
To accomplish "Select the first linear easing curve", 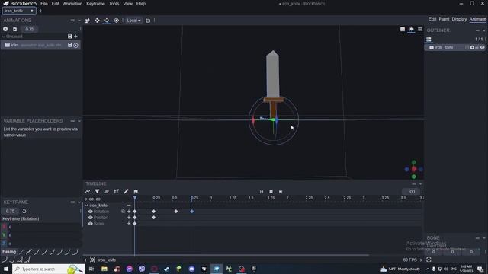I will coord(21,252).
